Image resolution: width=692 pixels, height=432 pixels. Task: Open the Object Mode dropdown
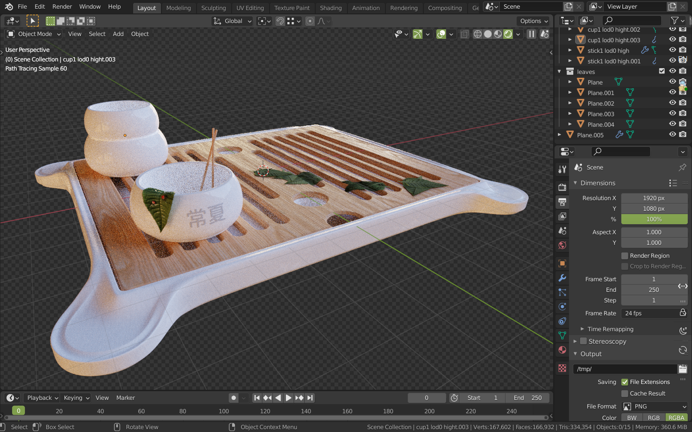coord(34,34)
